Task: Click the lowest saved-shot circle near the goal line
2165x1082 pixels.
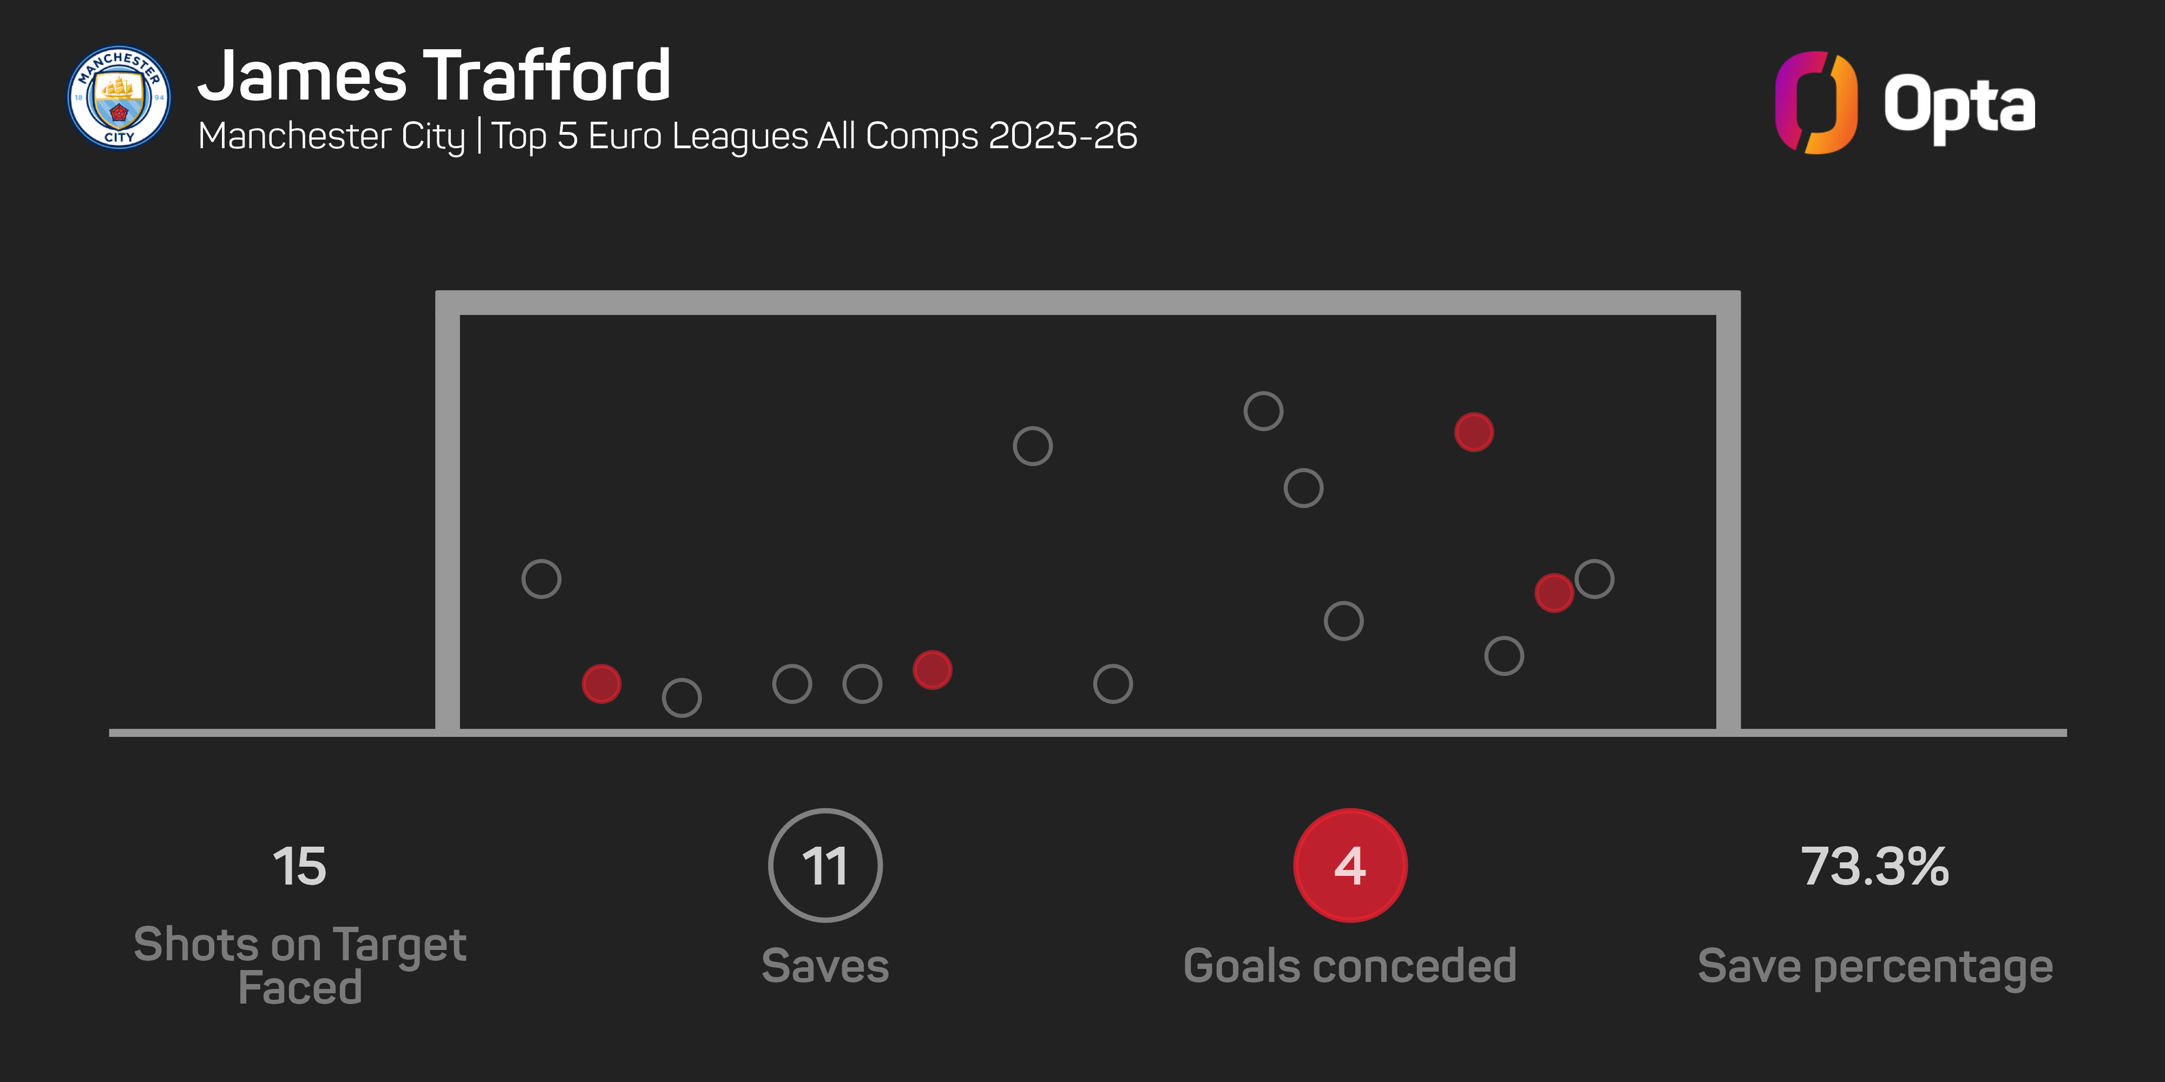Action: point(681,697)
